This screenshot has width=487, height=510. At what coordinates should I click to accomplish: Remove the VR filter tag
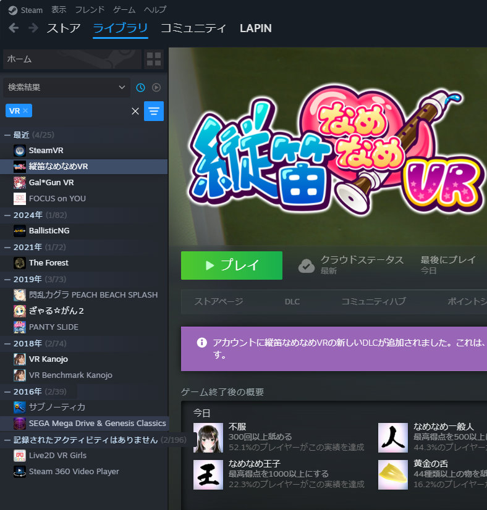[x=25, y=111]
